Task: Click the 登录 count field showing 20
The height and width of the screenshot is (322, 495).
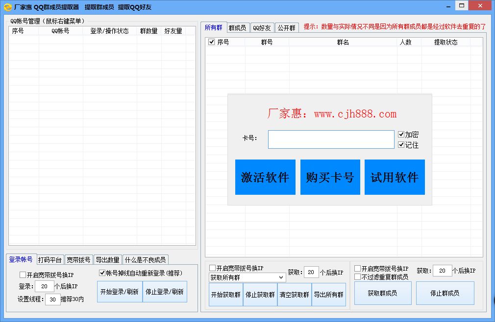Action: tap(45, 286)
